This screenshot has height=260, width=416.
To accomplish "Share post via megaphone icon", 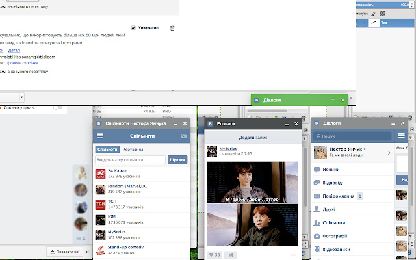I will pyautogui.click(x=231, y=255).
